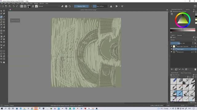The height and width of the screenshot is (110, 197).
Task: Toggle the vertical mirror tool
Action: click(117, 6)
